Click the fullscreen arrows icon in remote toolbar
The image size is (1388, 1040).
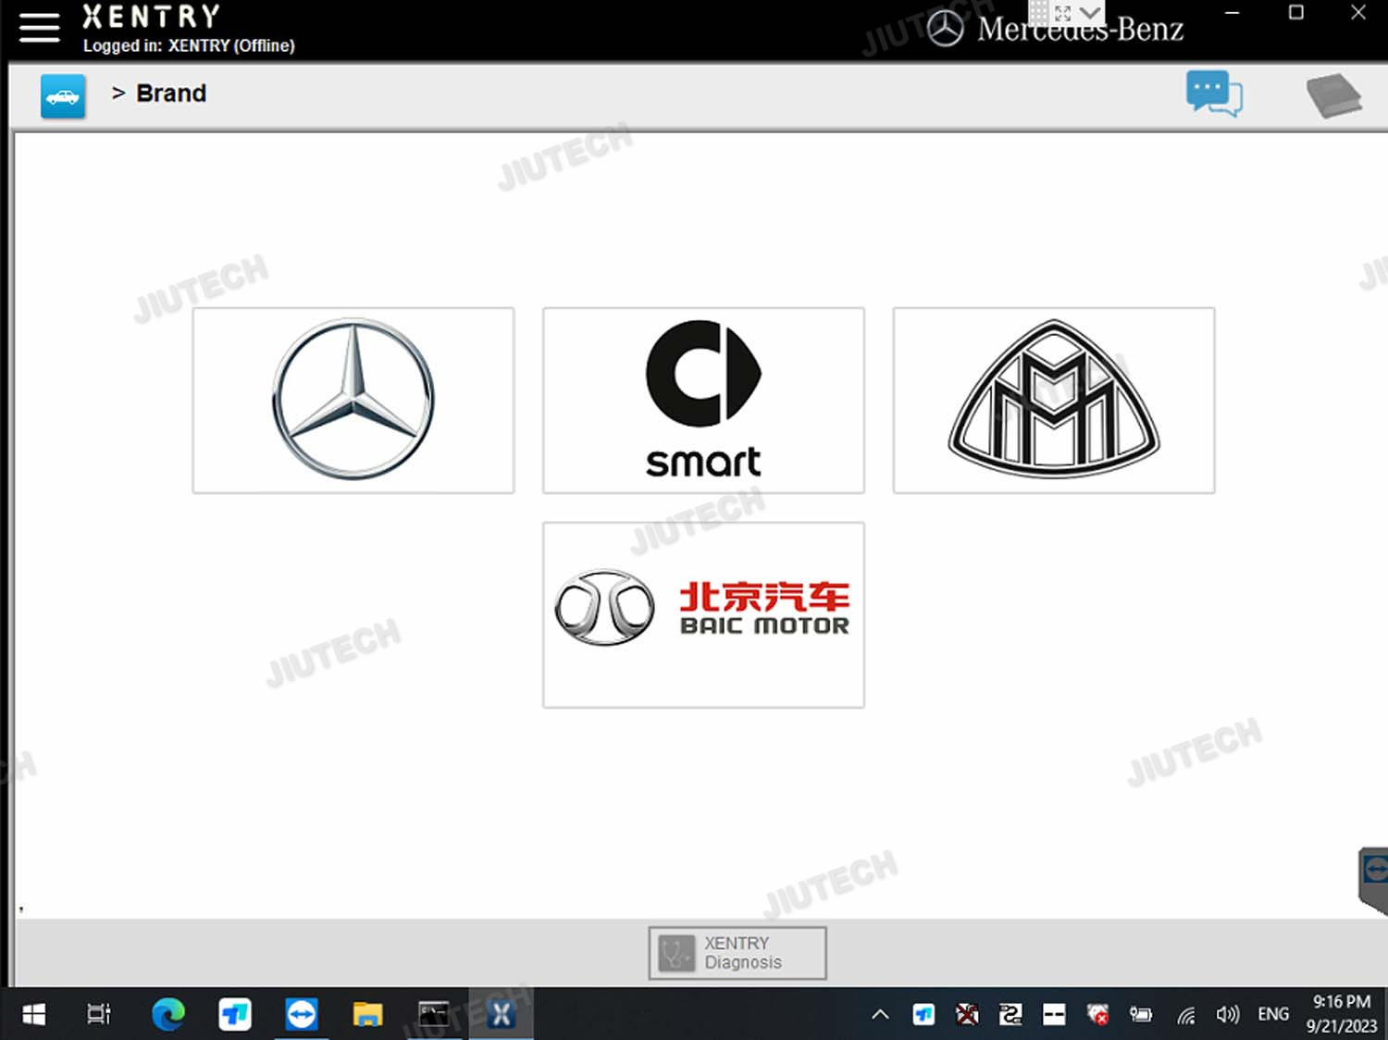pyautogui.click(x=1063, y=13)
